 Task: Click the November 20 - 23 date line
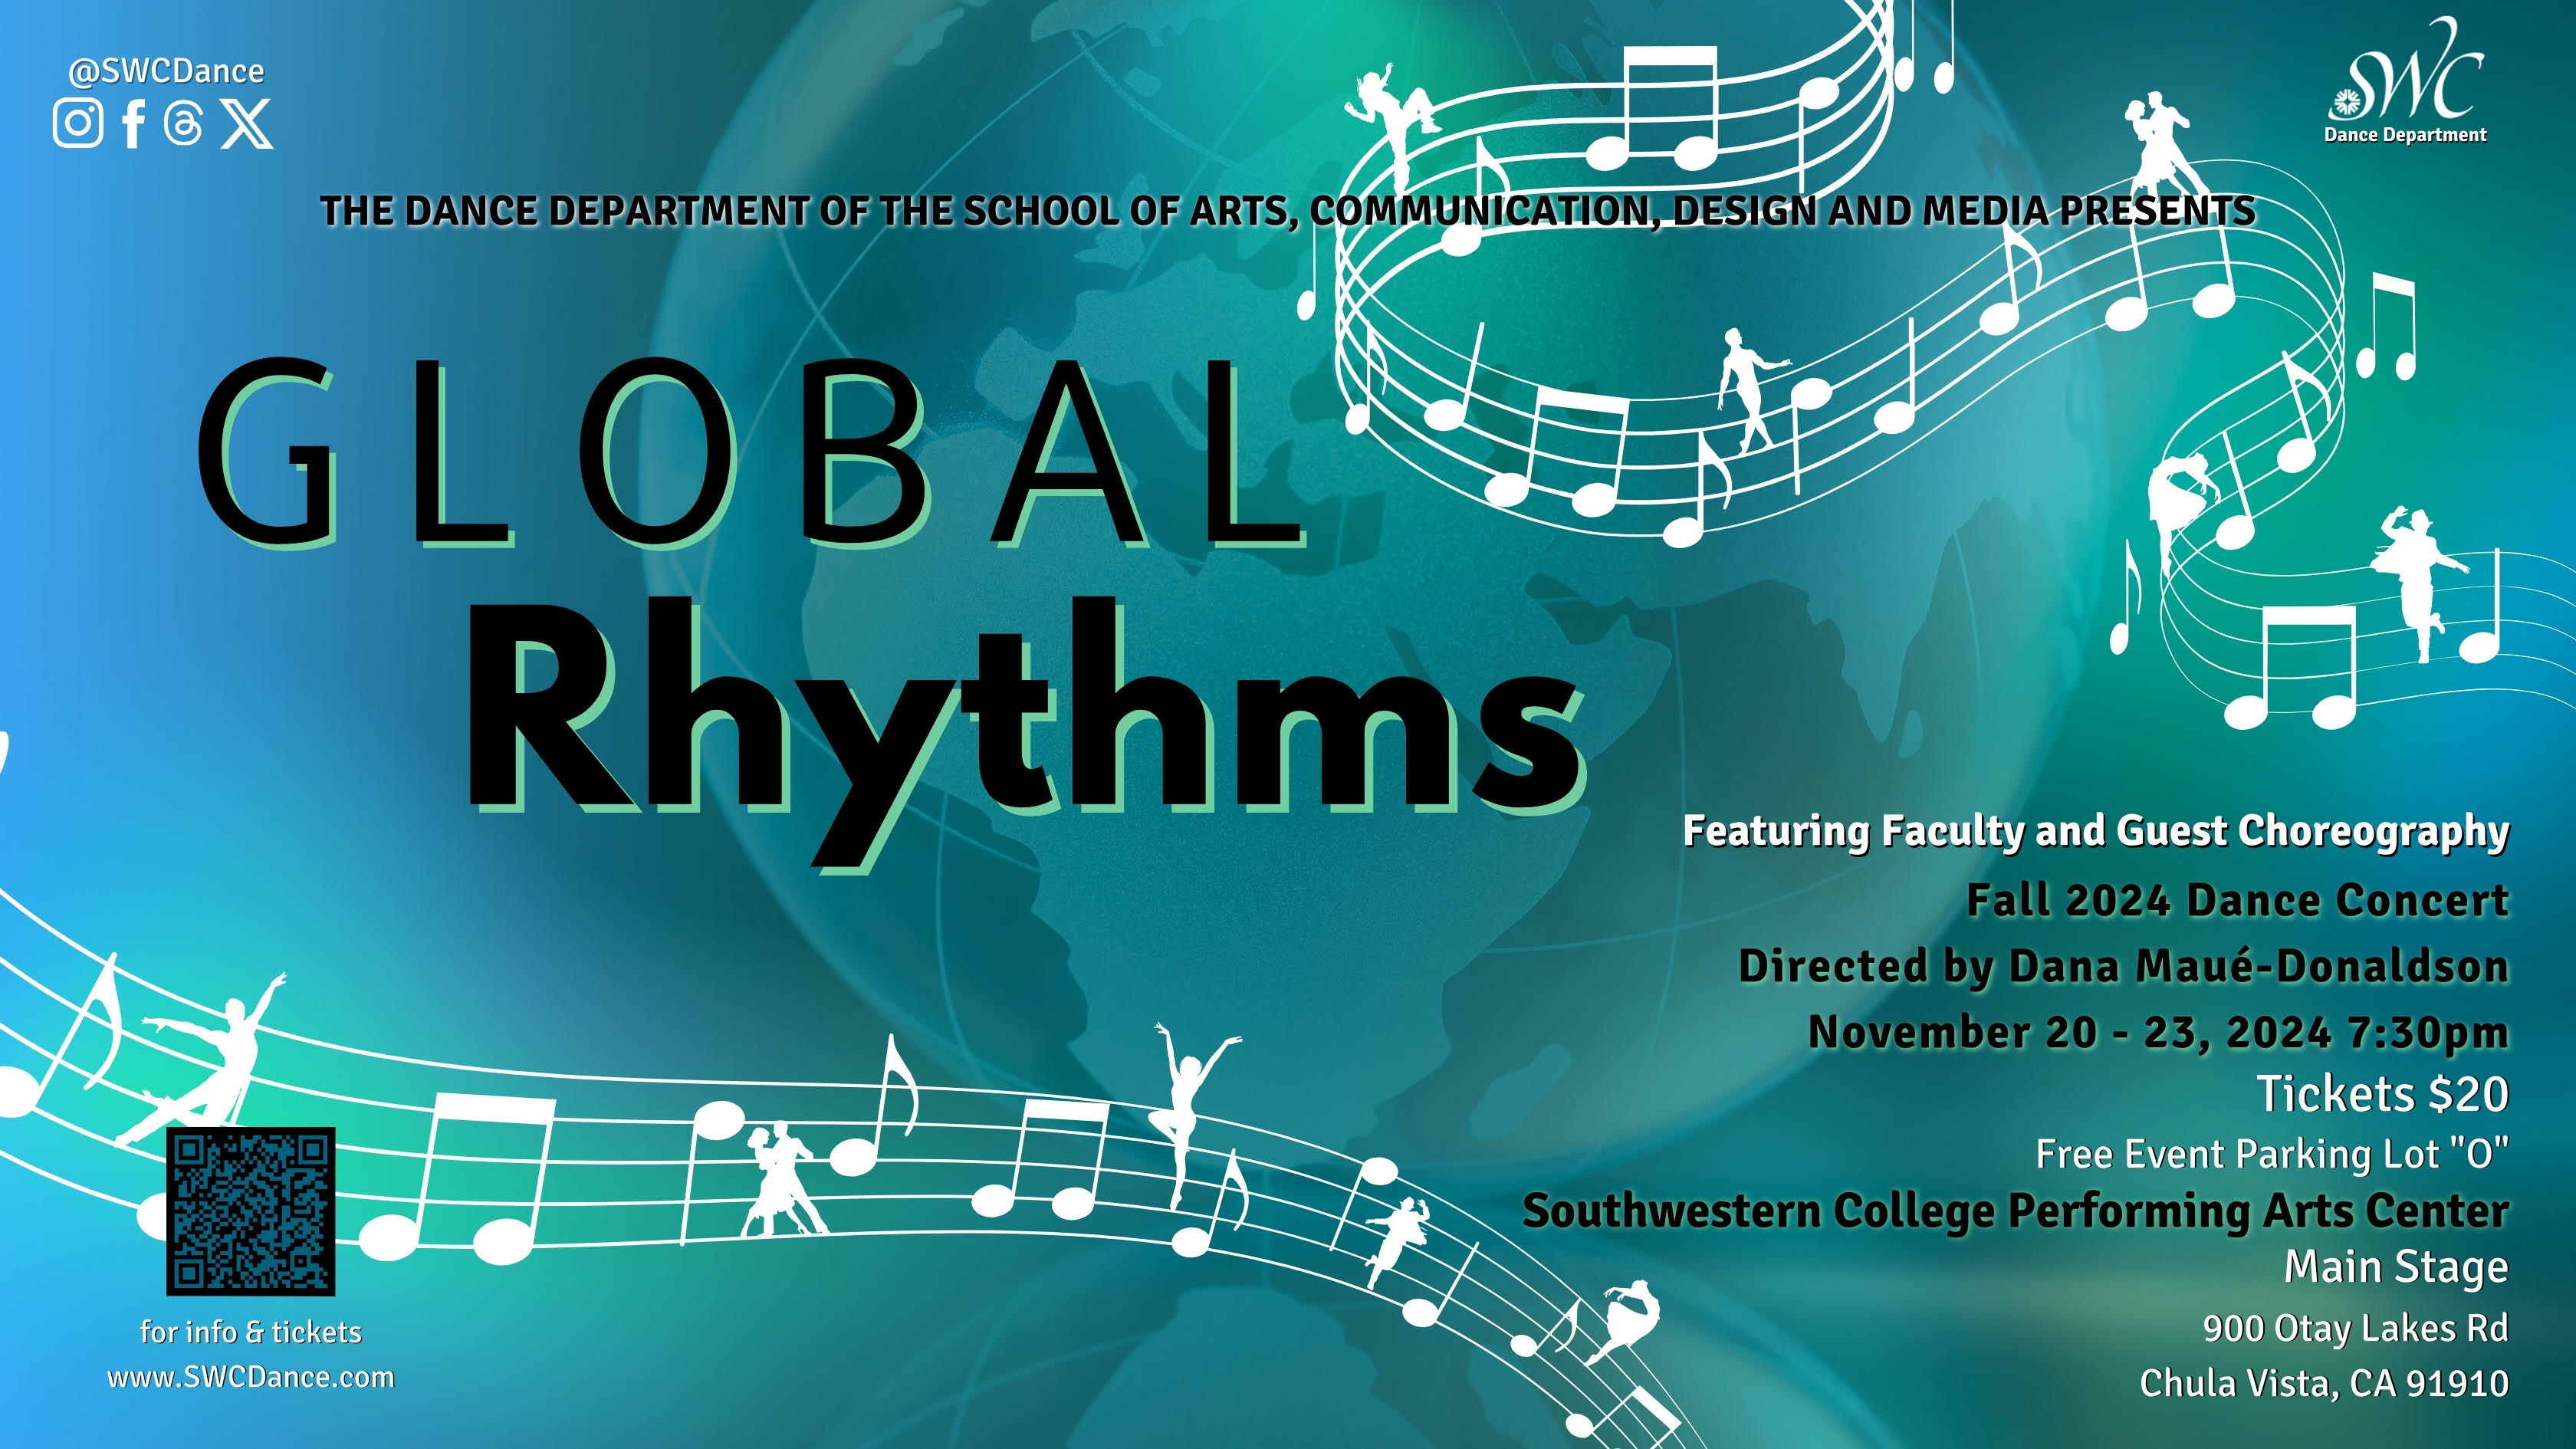pos(2158,1031)
